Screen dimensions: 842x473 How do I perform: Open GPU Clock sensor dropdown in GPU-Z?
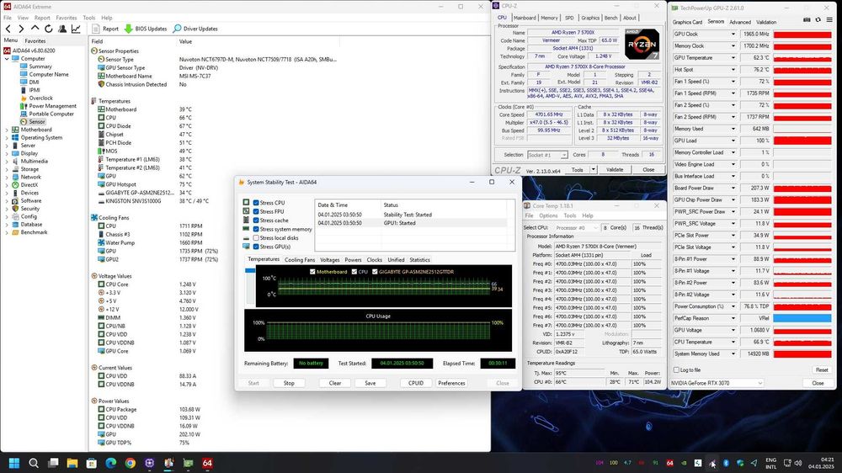click(733, 34)
